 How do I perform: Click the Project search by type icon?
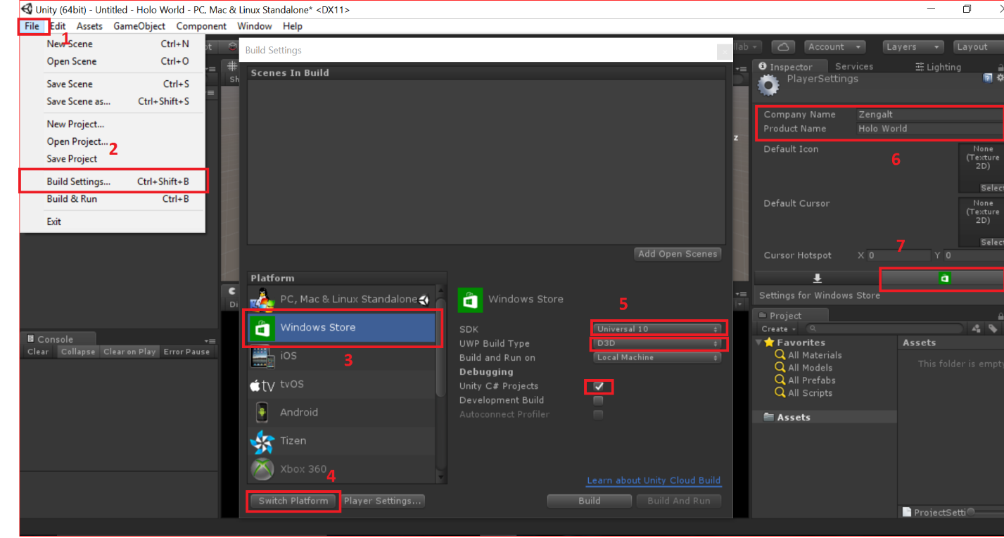click(x=976, y=328)
